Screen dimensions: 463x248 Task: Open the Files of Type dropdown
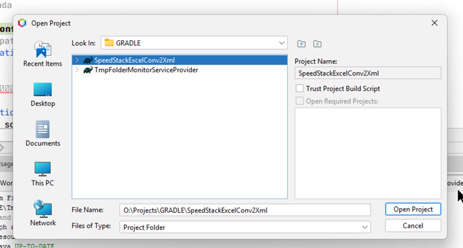pos(364,227)
